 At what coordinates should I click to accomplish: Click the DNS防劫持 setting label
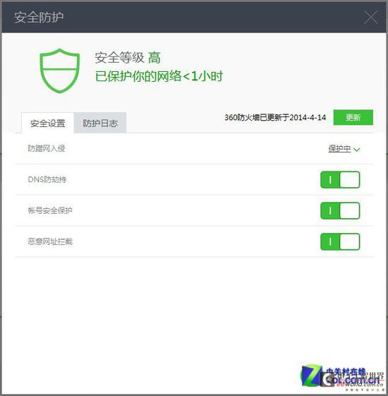coord(47,179)
